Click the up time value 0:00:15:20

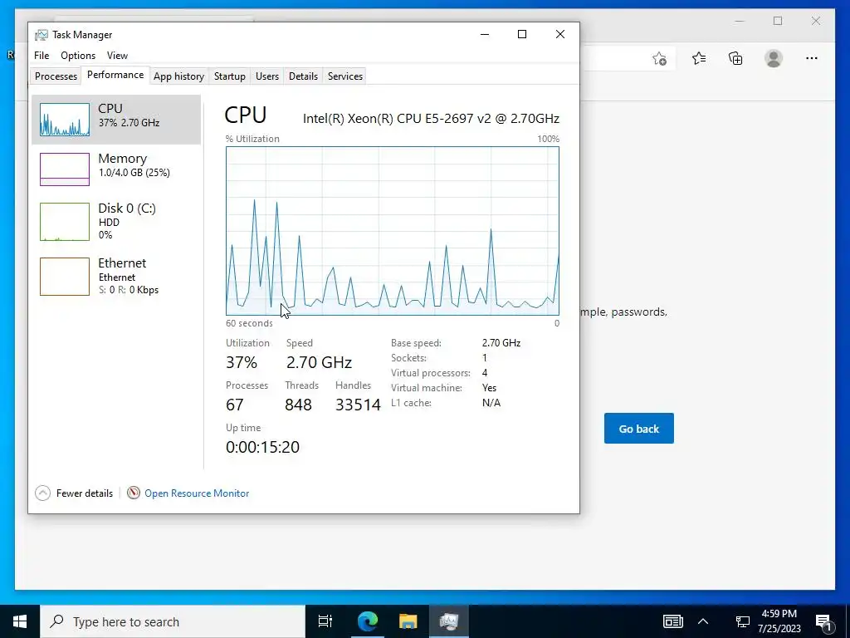(x=263, y=447)
